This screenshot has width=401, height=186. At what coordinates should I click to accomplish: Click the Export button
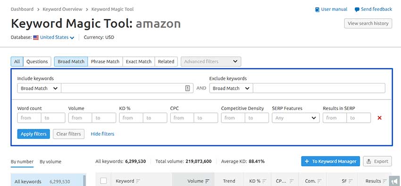point(377,161)
